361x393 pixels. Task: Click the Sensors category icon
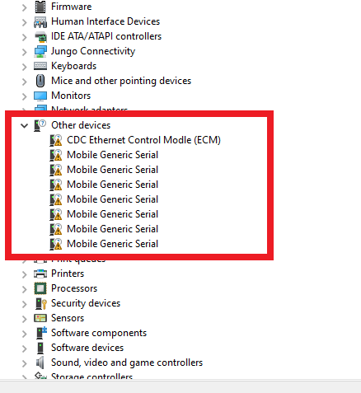coord(40,318)
